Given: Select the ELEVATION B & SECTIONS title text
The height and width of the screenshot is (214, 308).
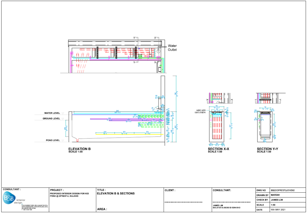Looking at the screenshot, I should tap(116, 194).
